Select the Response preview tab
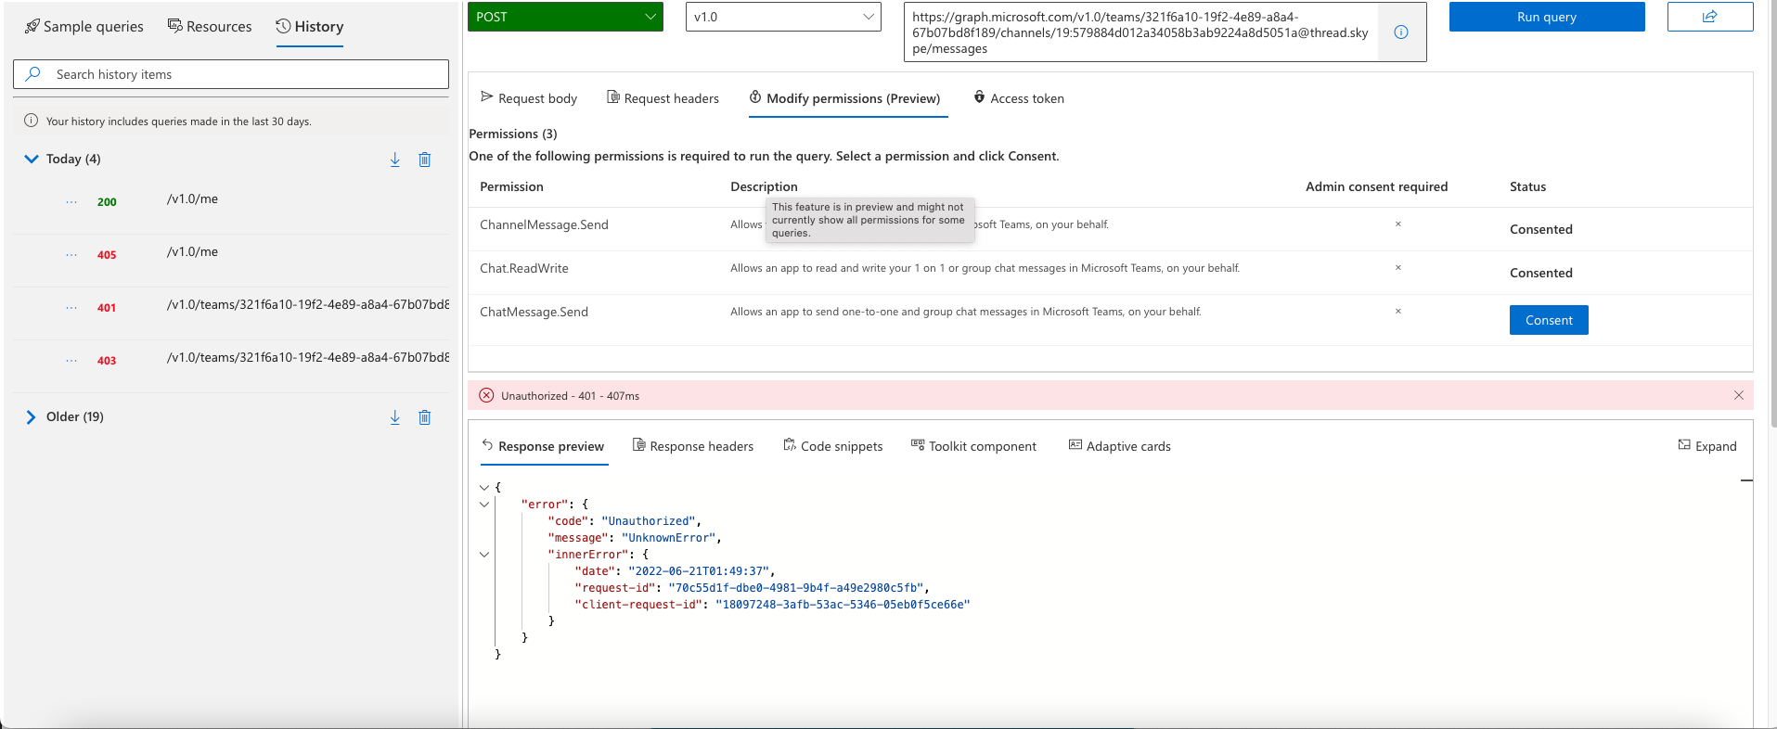Screen dimensions: 1777x729 (543, 446)
